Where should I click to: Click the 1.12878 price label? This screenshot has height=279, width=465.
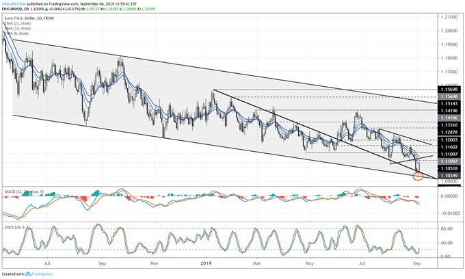pos(449,132)
